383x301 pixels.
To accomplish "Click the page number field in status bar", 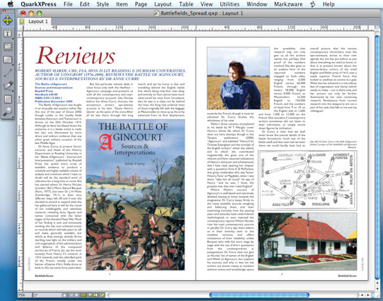I will pos(47,295).
